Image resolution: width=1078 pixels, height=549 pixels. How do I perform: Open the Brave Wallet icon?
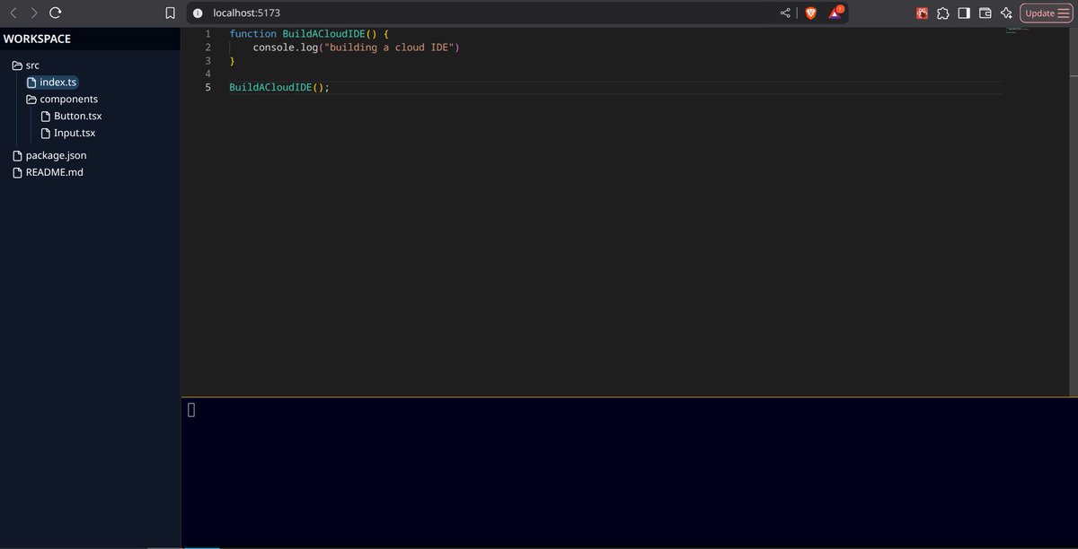coord(985,13)
